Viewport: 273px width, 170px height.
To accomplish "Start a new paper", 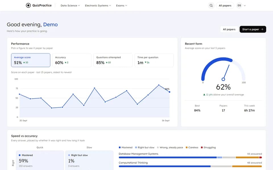I will pyautogui.click(x=253, y=29).
